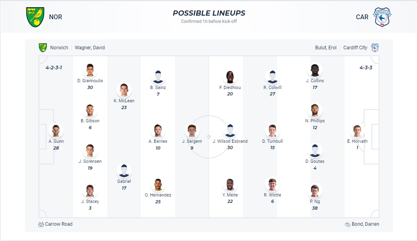Click the stadium icon next to Carrow Road
Image resolution: width=417 pixels, height=241 pixels.
click(x=41, y=224)
